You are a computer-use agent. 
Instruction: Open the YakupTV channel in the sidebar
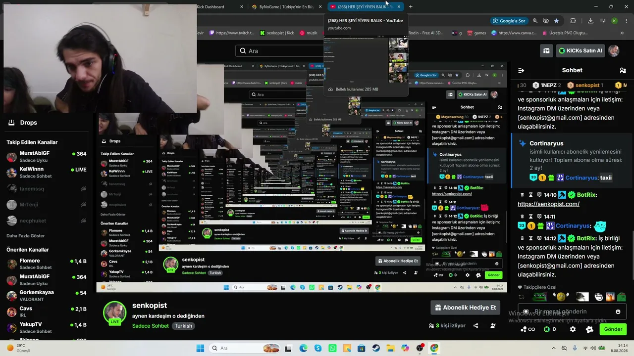47,327
